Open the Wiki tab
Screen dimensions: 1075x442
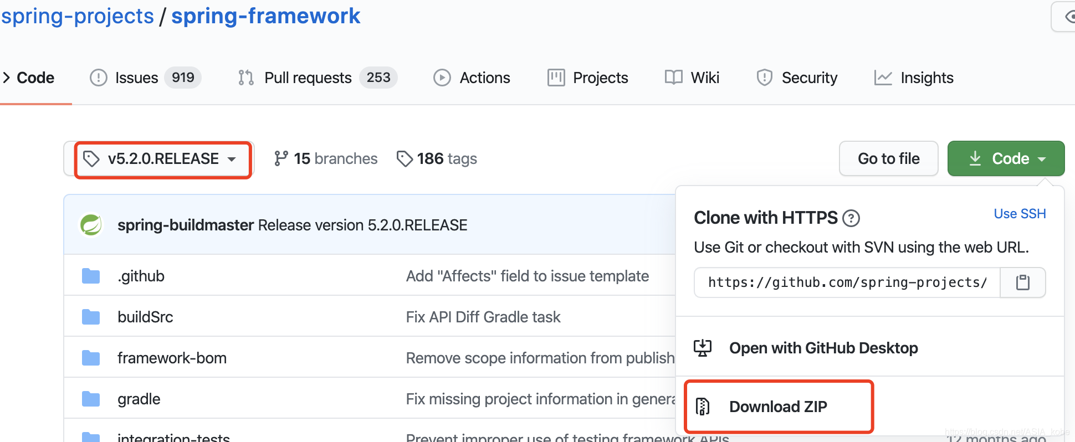(x=692, y=78)
